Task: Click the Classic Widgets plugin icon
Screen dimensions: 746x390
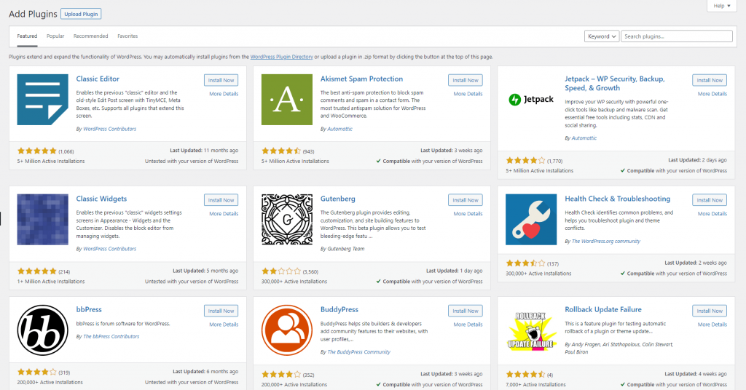Action: click(42, 220)
